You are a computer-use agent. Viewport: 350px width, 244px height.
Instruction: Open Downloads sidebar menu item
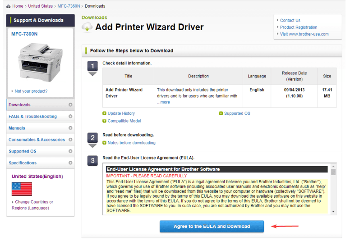pos(20,105)
